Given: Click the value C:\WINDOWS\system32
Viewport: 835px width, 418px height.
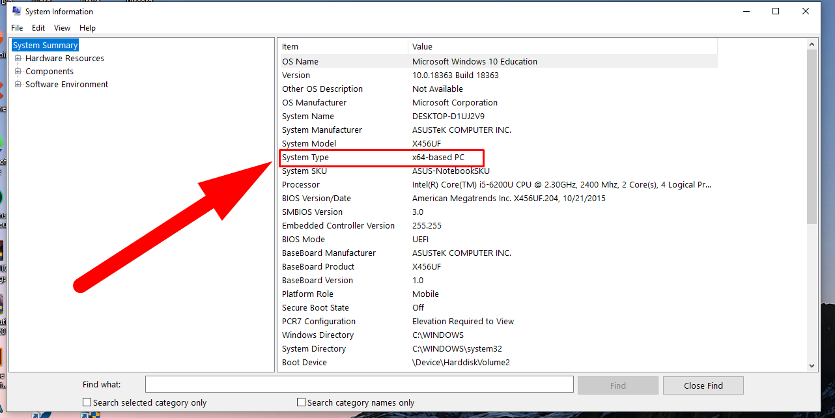Looking at the screenshot, I should [457, 349].
